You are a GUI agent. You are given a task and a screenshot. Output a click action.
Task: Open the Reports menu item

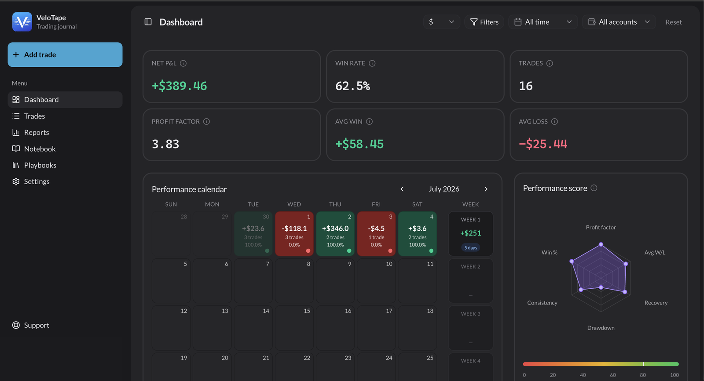(65, 132)
